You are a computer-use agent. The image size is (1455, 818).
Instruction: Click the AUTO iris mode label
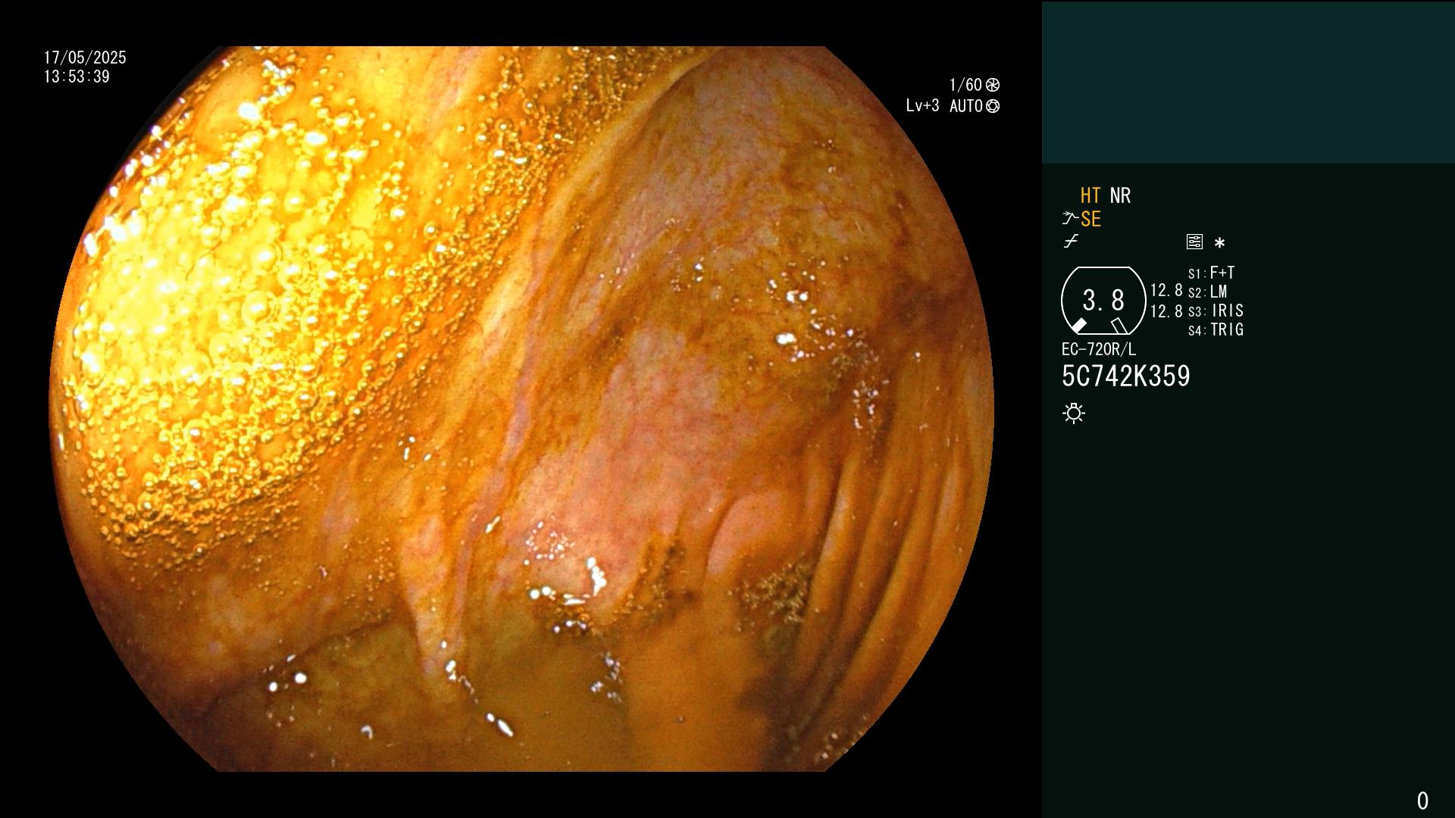(966, 106)
